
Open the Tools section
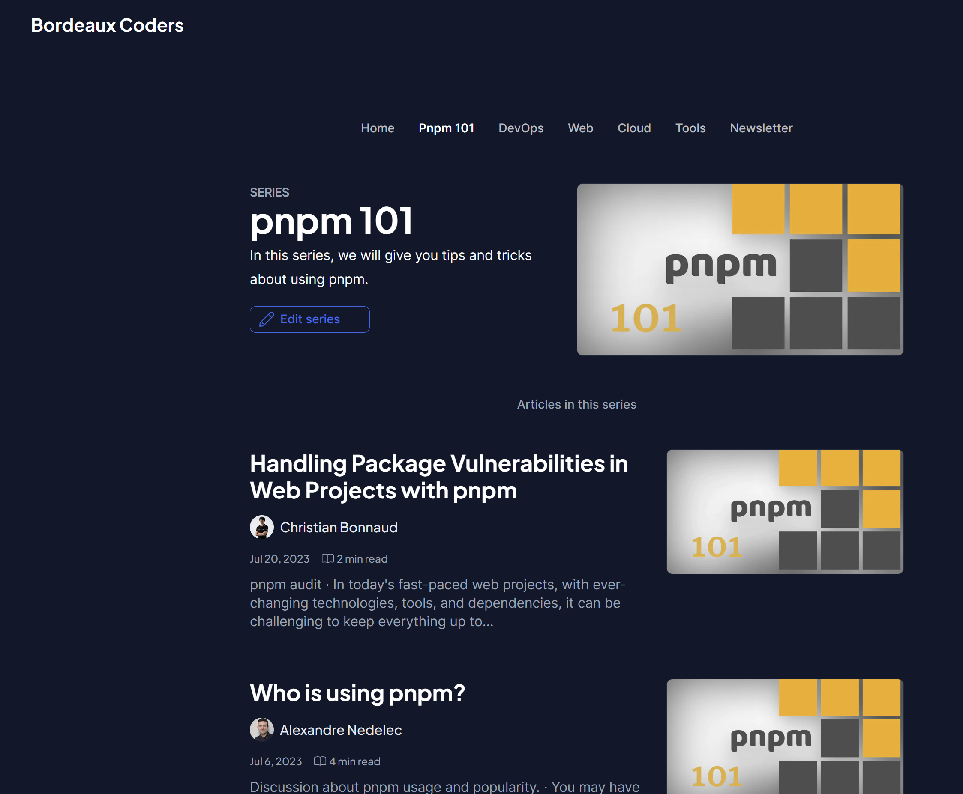pyautogui.click(x=690, y=128)
